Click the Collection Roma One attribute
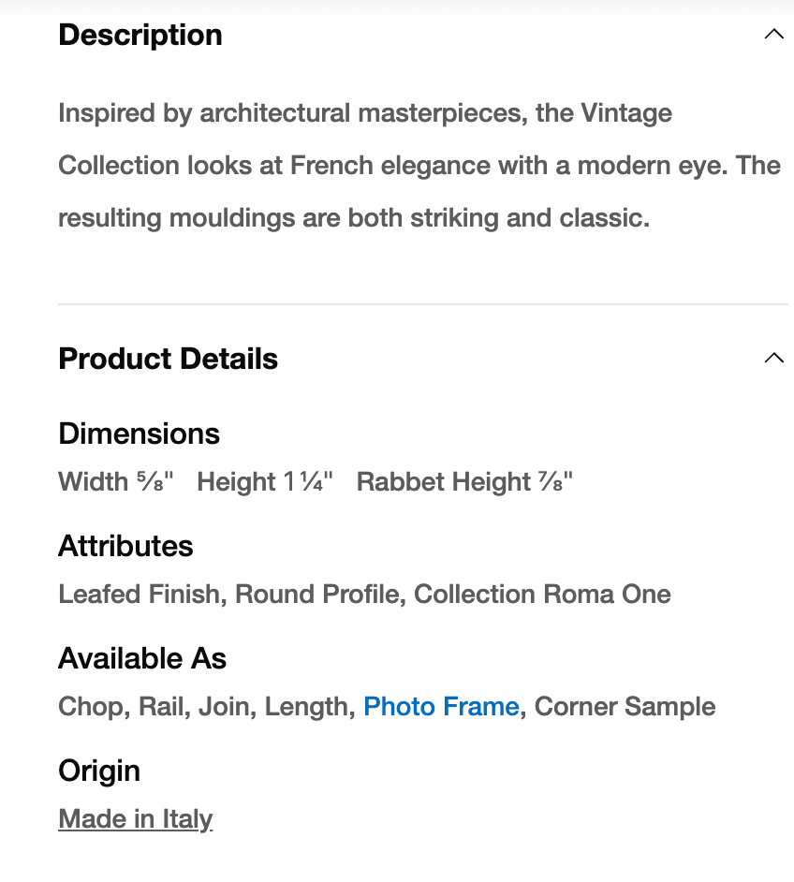The width and height of the screenshot is (794, 882). 542,594
